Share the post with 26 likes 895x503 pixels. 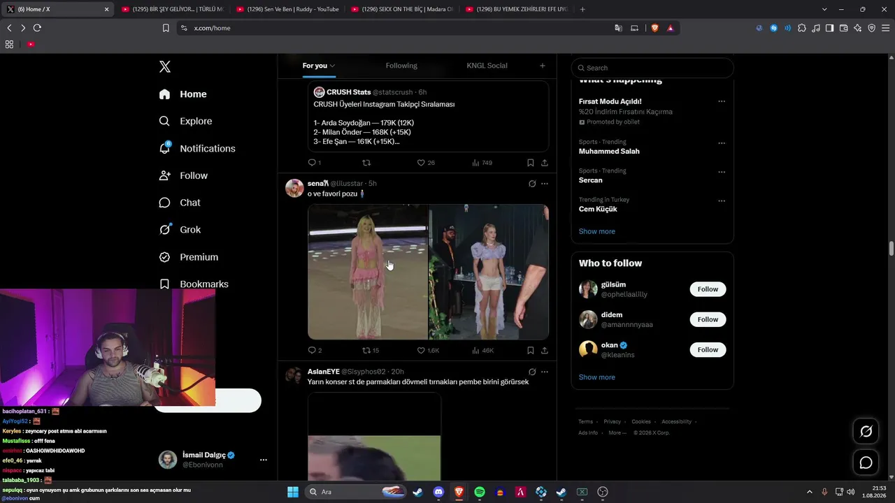[x=545, y=163]
